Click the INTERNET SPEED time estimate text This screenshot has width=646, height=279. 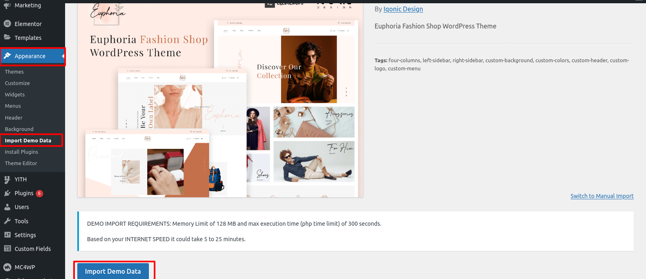coord(166,239)
